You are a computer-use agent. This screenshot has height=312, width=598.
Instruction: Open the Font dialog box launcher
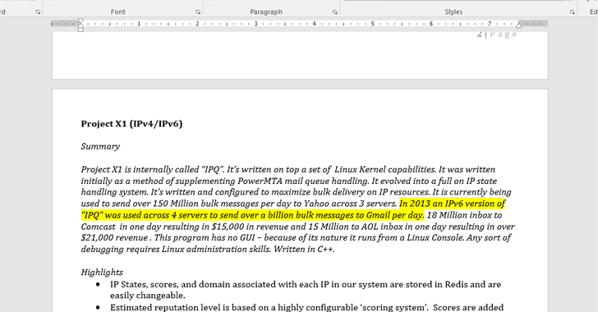click(197, 12)
